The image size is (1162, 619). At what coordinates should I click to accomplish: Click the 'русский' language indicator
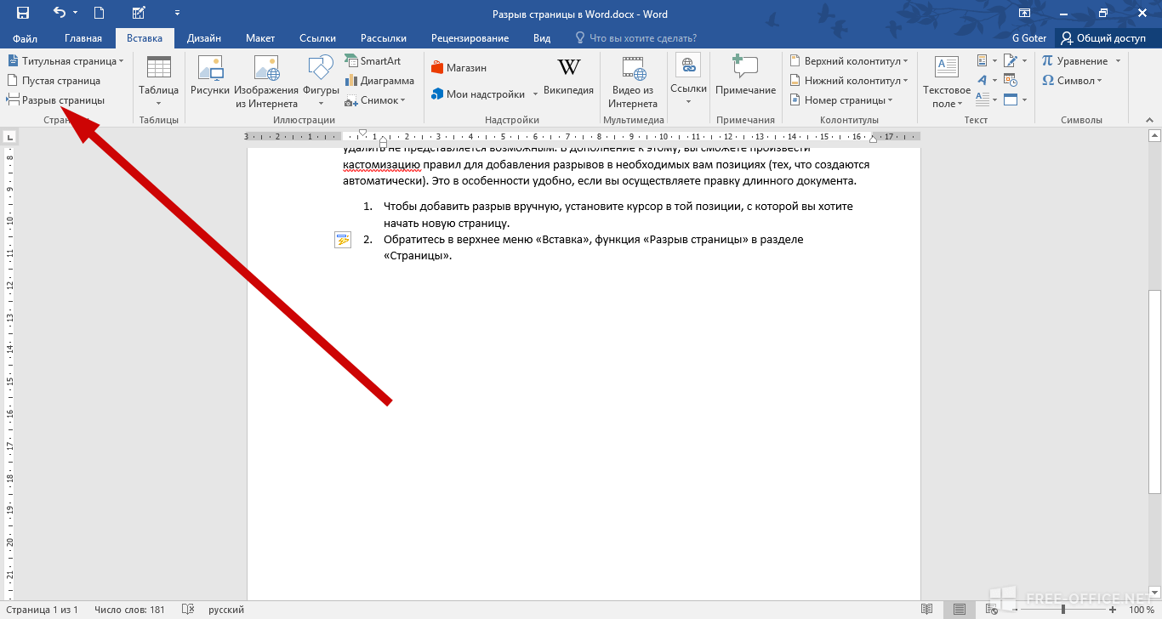(226, 610)
